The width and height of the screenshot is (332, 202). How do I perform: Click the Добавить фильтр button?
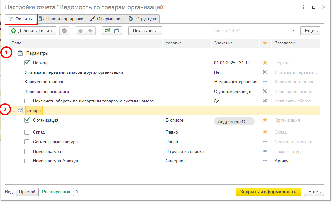[32, 31]
